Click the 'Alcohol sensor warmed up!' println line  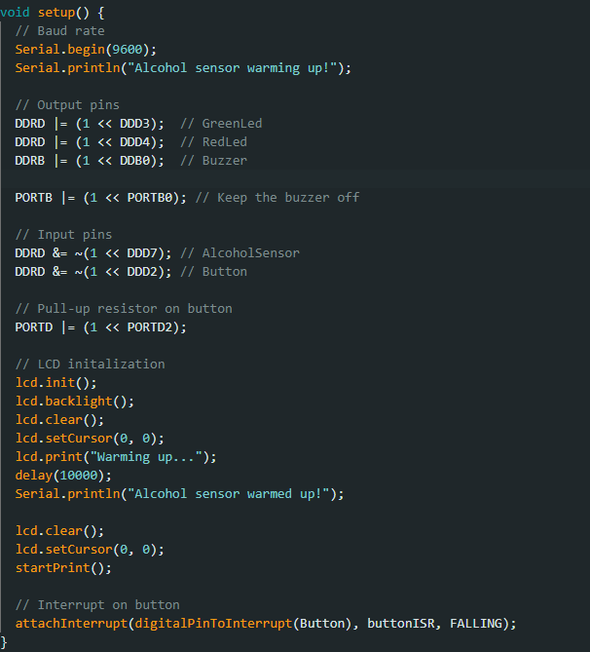(179, 494)
